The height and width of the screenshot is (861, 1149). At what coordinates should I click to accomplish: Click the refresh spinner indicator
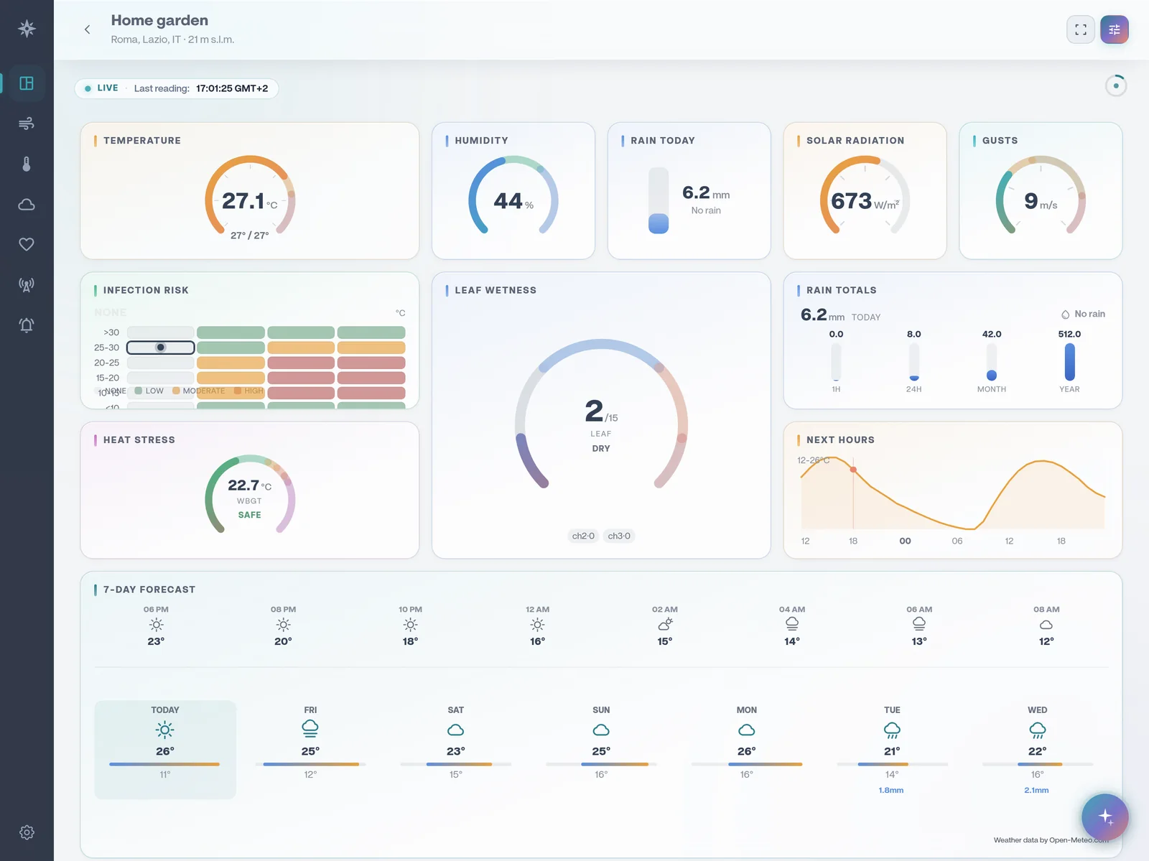click(1116, 86)
